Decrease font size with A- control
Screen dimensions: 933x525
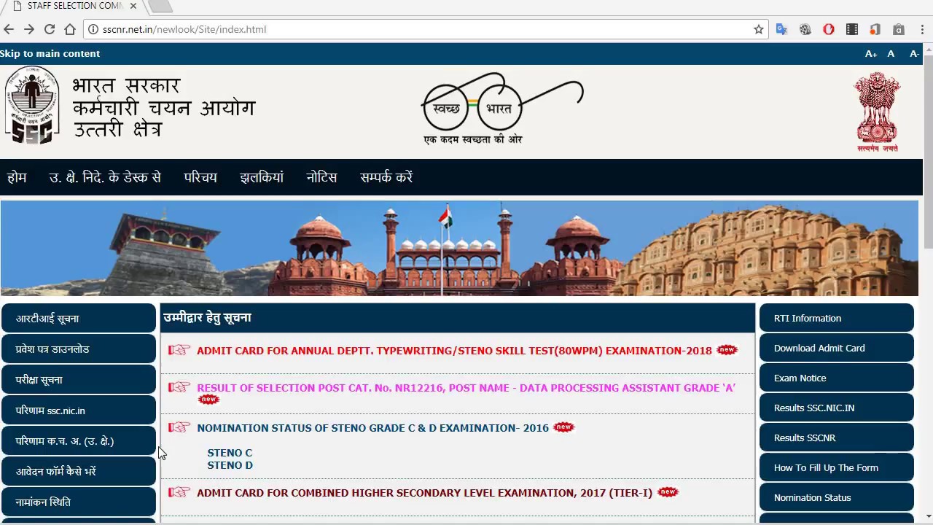(x=914, y=53)
